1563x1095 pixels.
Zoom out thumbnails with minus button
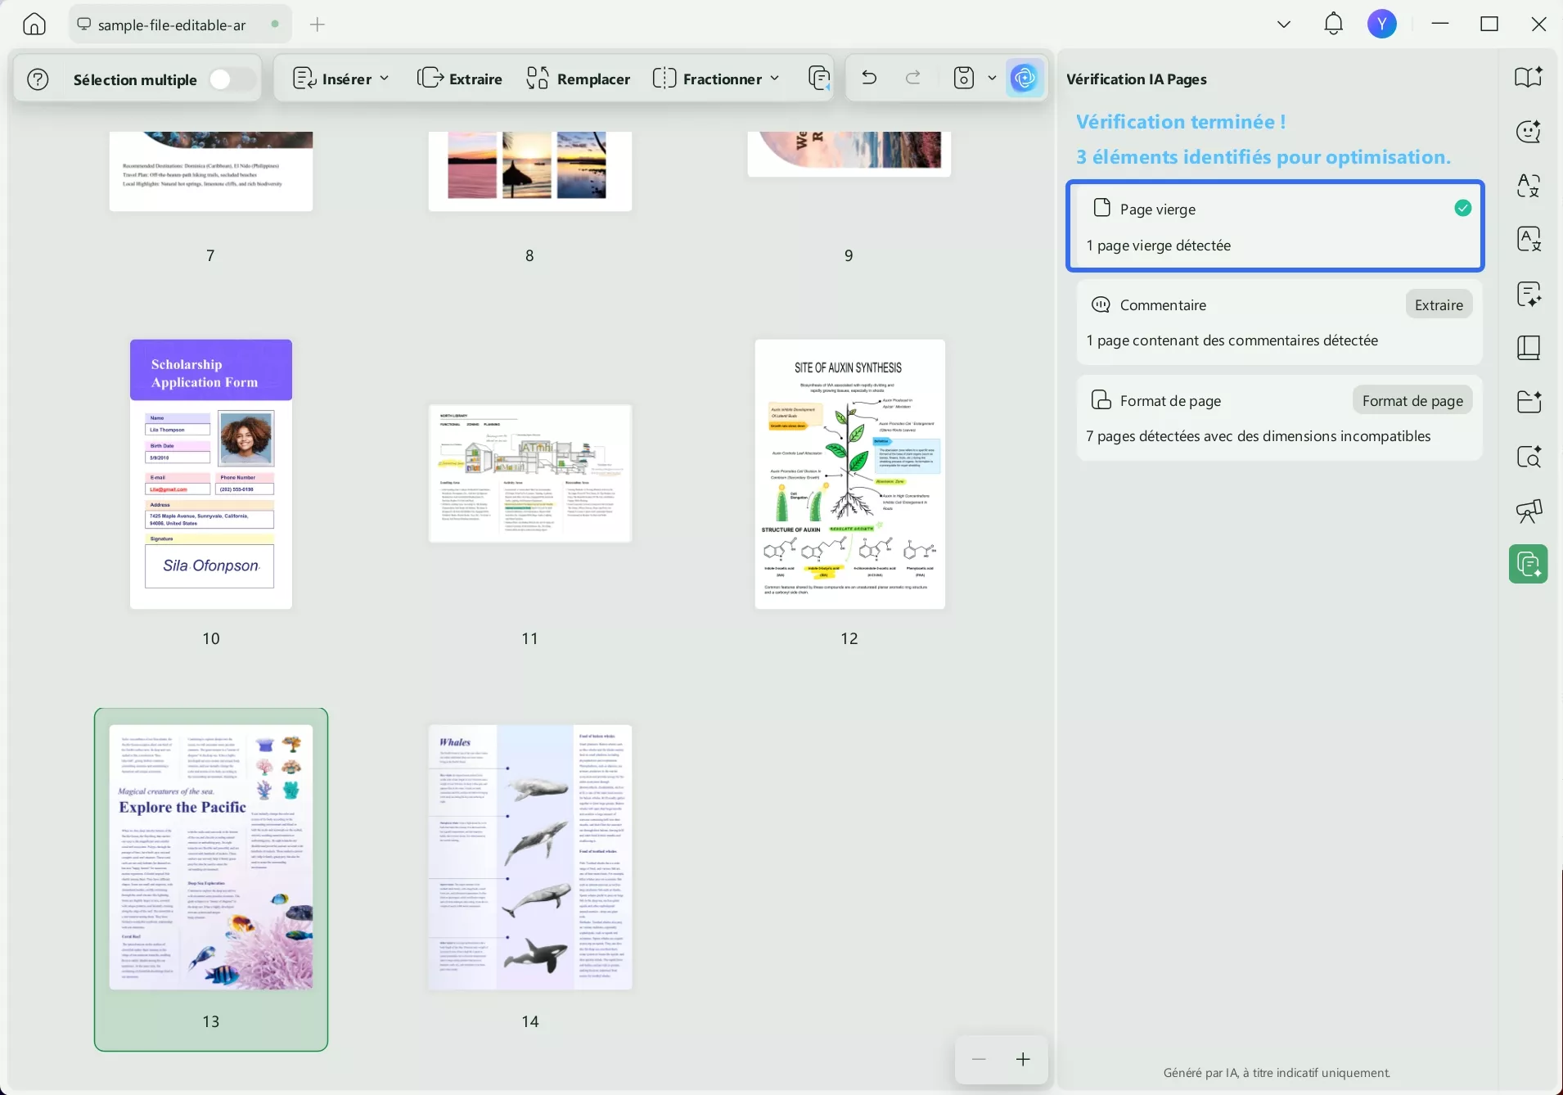[x=979, y=1060]
